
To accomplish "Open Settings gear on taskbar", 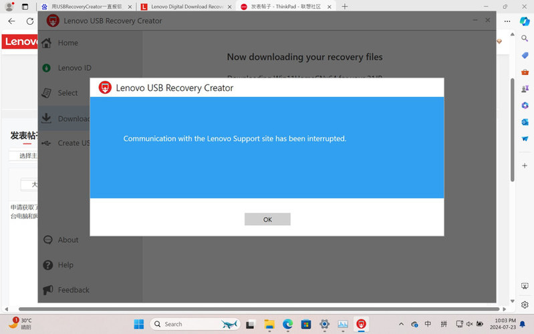I will [325, 324].
